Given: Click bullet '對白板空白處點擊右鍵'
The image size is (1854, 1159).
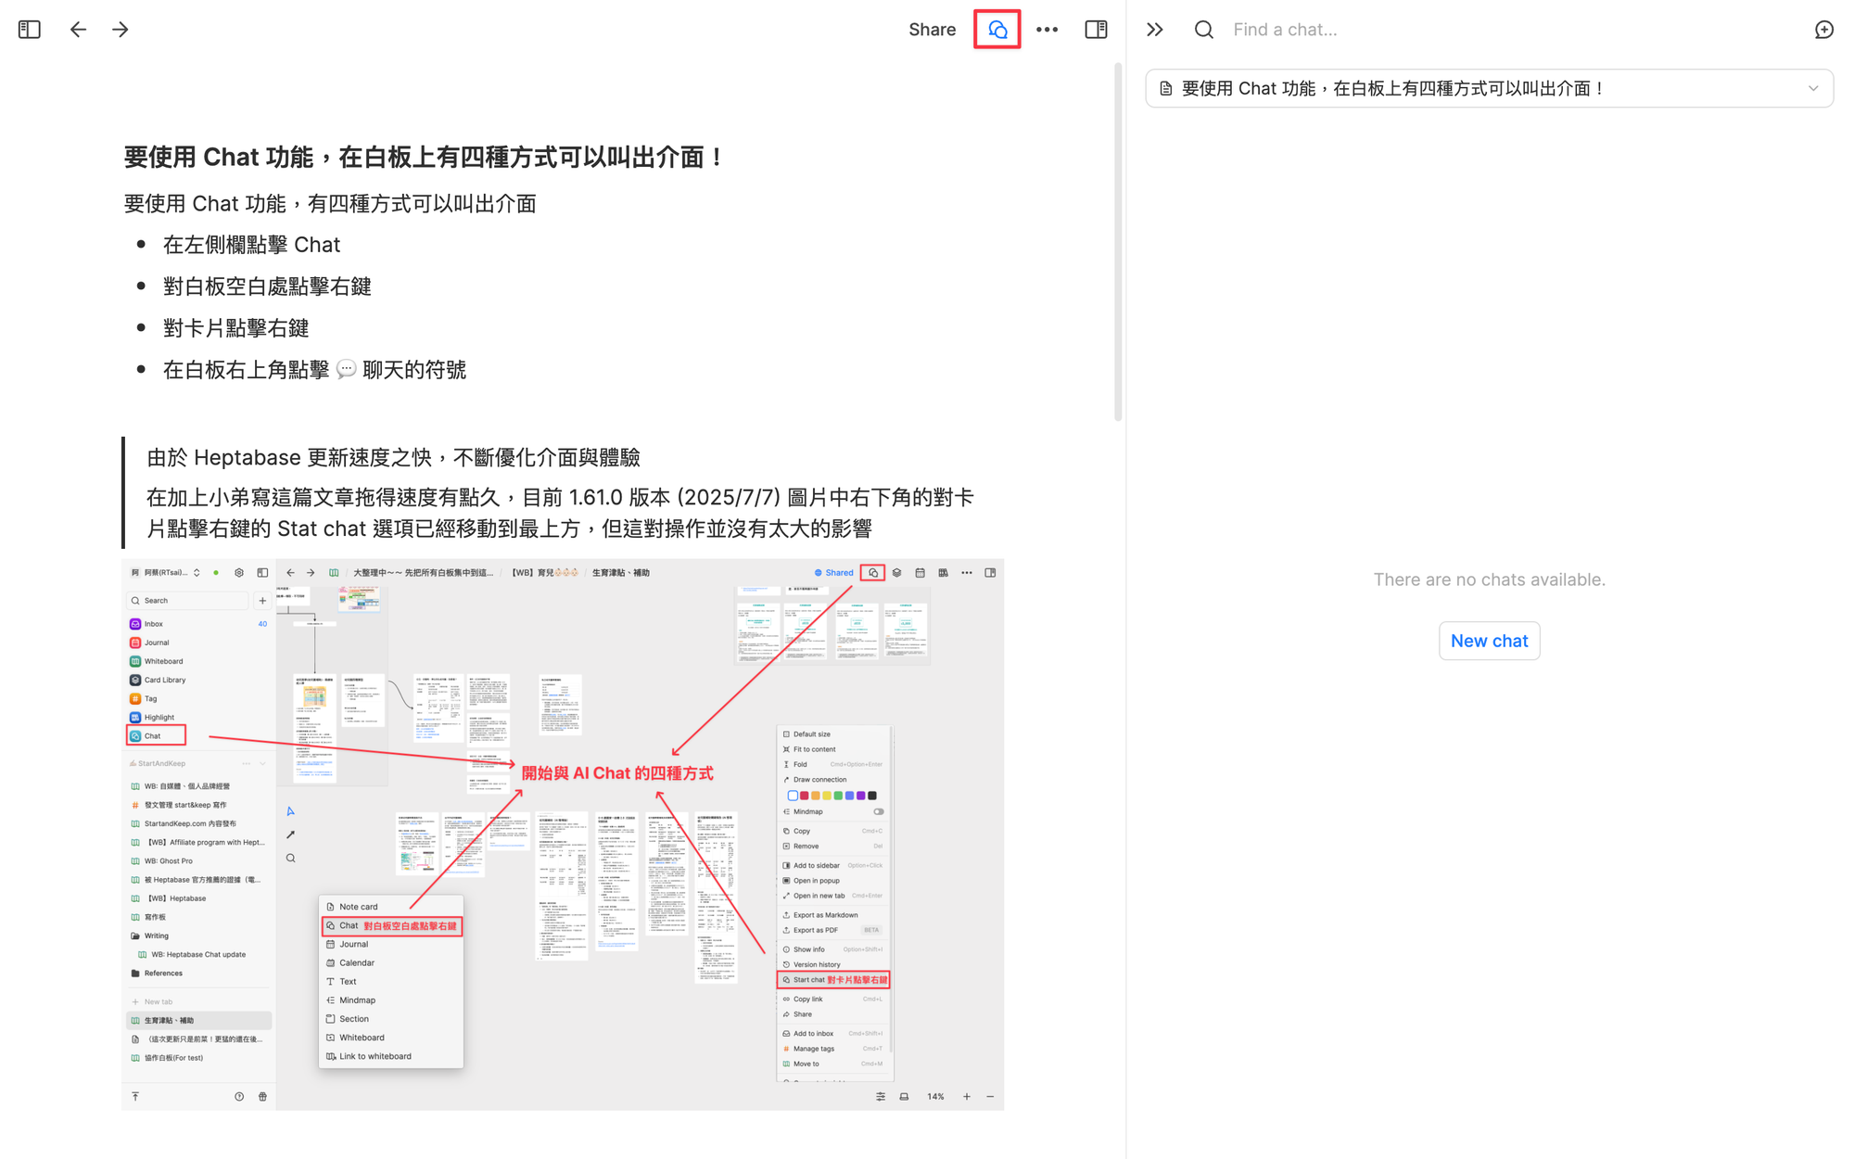Looking at the screenshot, I should tap(267, 287).
